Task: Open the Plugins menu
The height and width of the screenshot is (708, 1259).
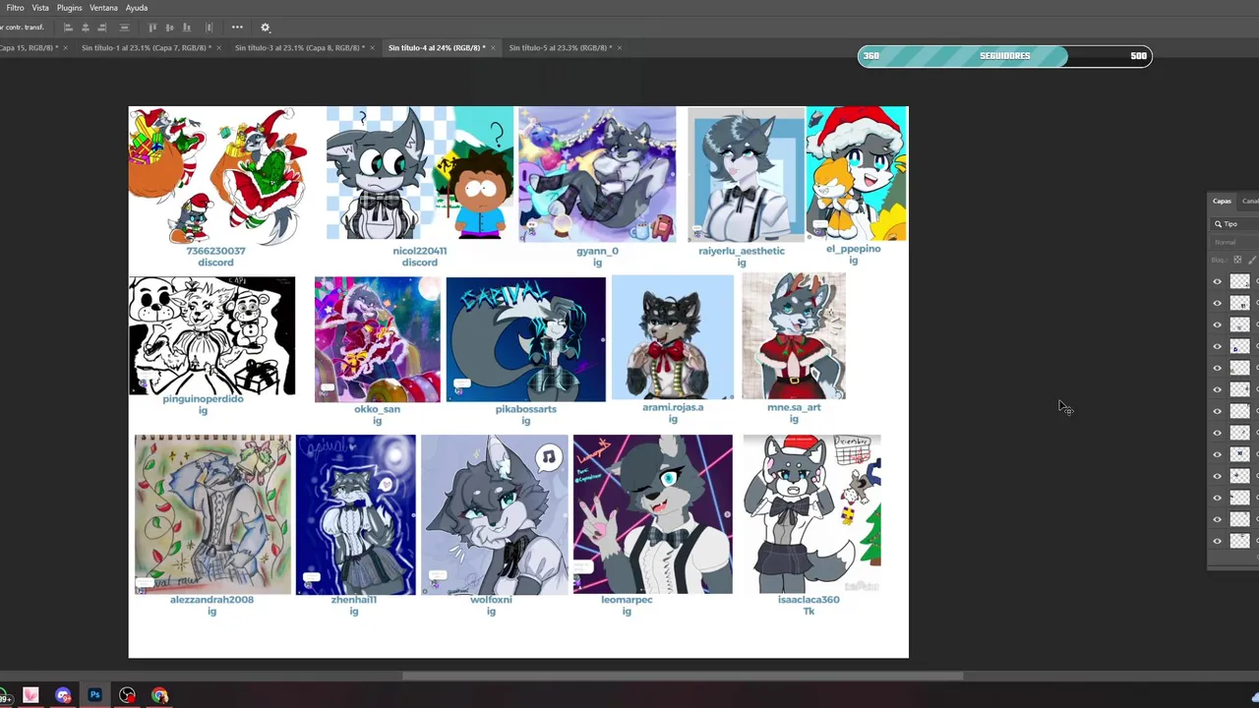Action: coord(69,8)
